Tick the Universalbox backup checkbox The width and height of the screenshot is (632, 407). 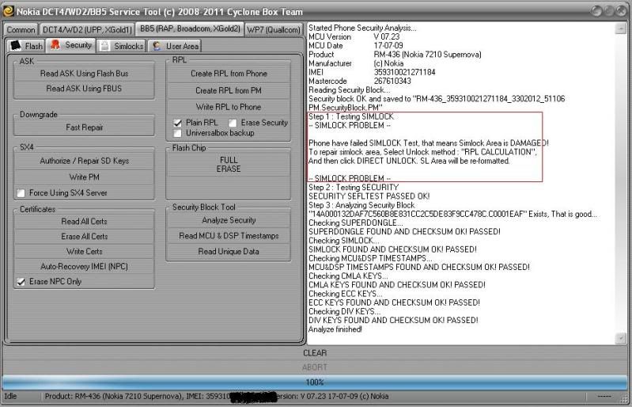tap(178, 133)
